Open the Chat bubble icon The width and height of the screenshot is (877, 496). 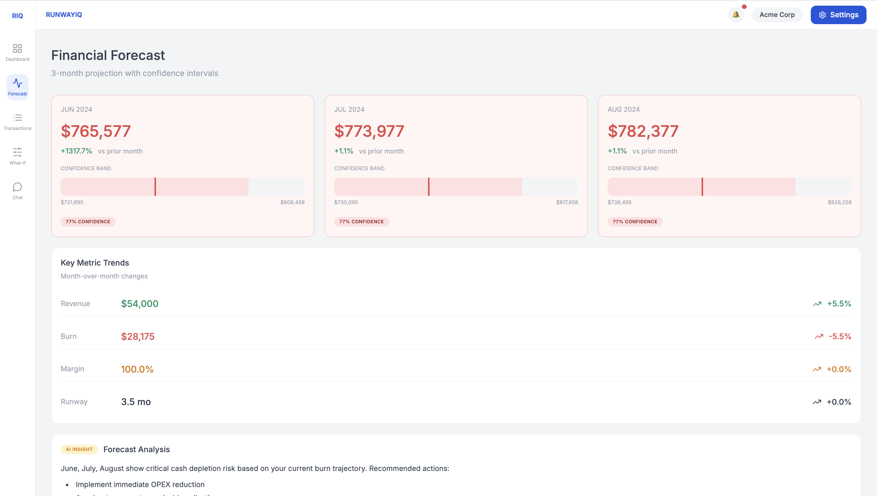click(17, 187)
